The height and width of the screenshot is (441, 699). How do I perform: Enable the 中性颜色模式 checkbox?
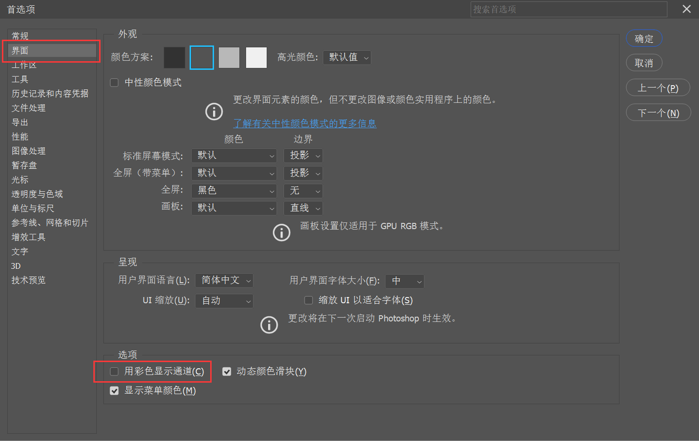pos(114,83)
